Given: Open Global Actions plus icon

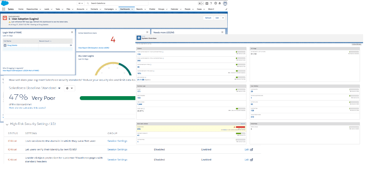Looking at the screenshot, I should (207, 3).
